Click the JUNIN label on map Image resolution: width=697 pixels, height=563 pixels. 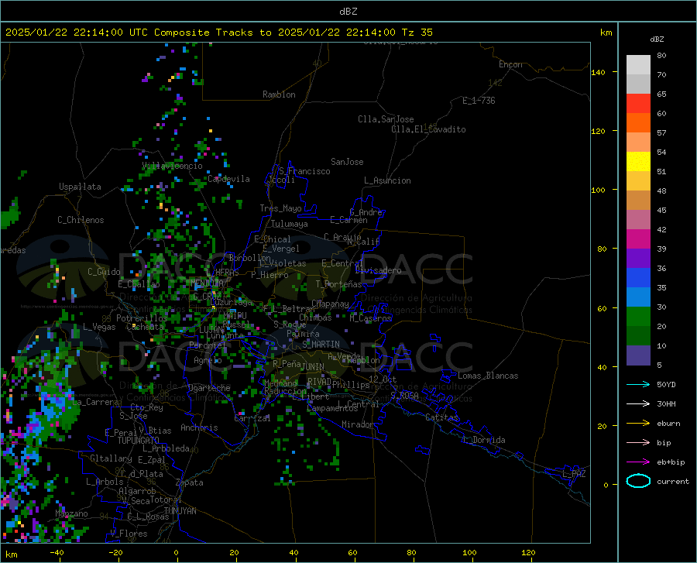[313, 367]
